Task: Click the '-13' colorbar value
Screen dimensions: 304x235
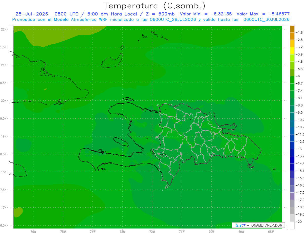Action: [x=299, y=149]
